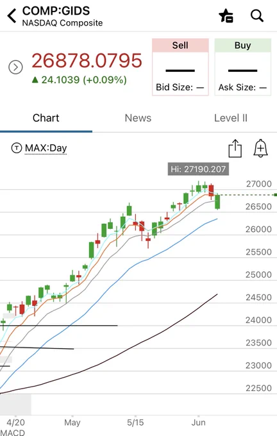Tap the MACD indicator label
Viewport: 277px width, 436px height.
[x=13, y=433]
